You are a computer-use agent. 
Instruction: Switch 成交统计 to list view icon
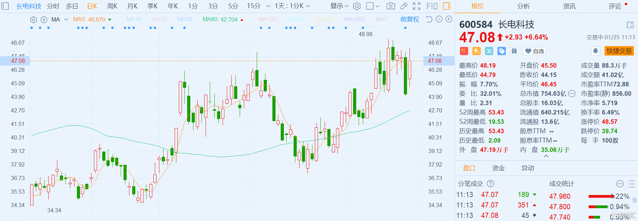631,184
